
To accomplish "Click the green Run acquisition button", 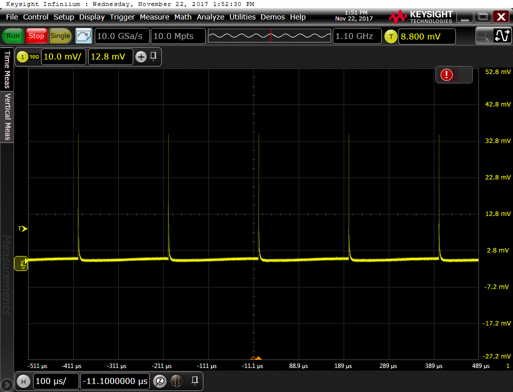I will tap(13, 36).
